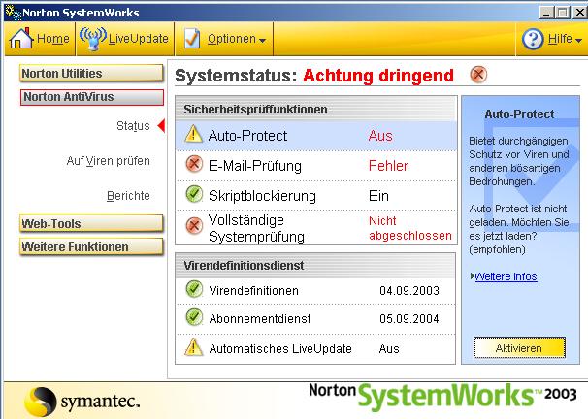Expand the Web-Tools section

point(91,223)
